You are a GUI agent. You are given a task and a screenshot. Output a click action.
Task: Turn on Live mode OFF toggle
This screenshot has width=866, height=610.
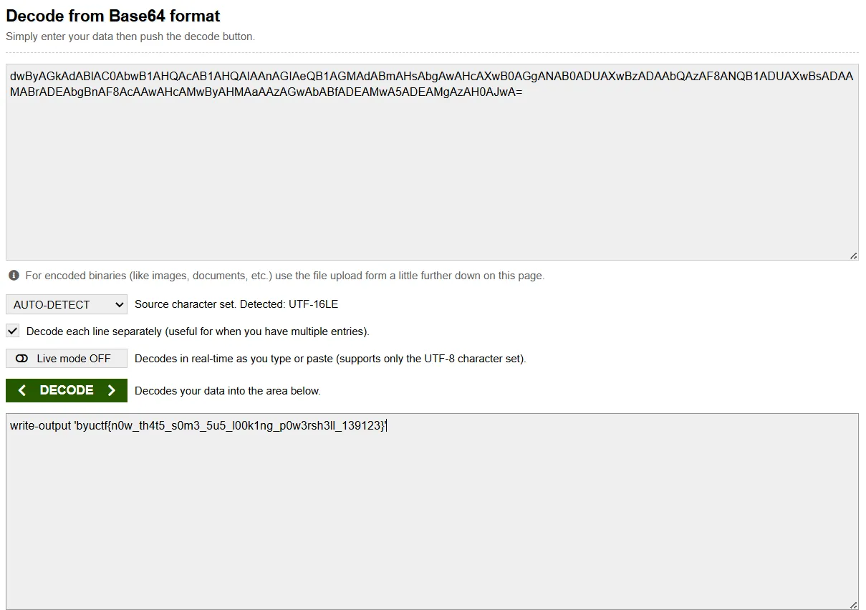coord(67,359)
